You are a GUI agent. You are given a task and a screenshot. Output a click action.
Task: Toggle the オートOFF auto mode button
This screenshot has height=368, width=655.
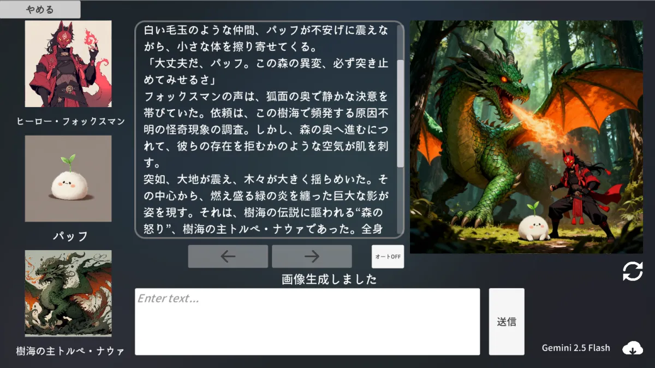point(388,257)
